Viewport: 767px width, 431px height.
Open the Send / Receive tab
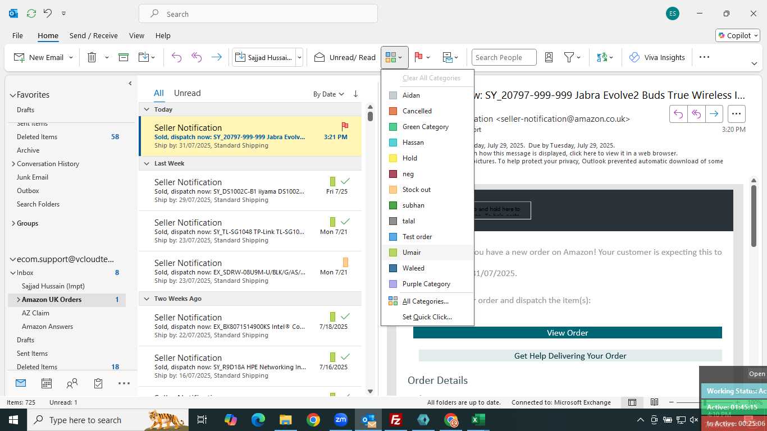pos(93,35)
